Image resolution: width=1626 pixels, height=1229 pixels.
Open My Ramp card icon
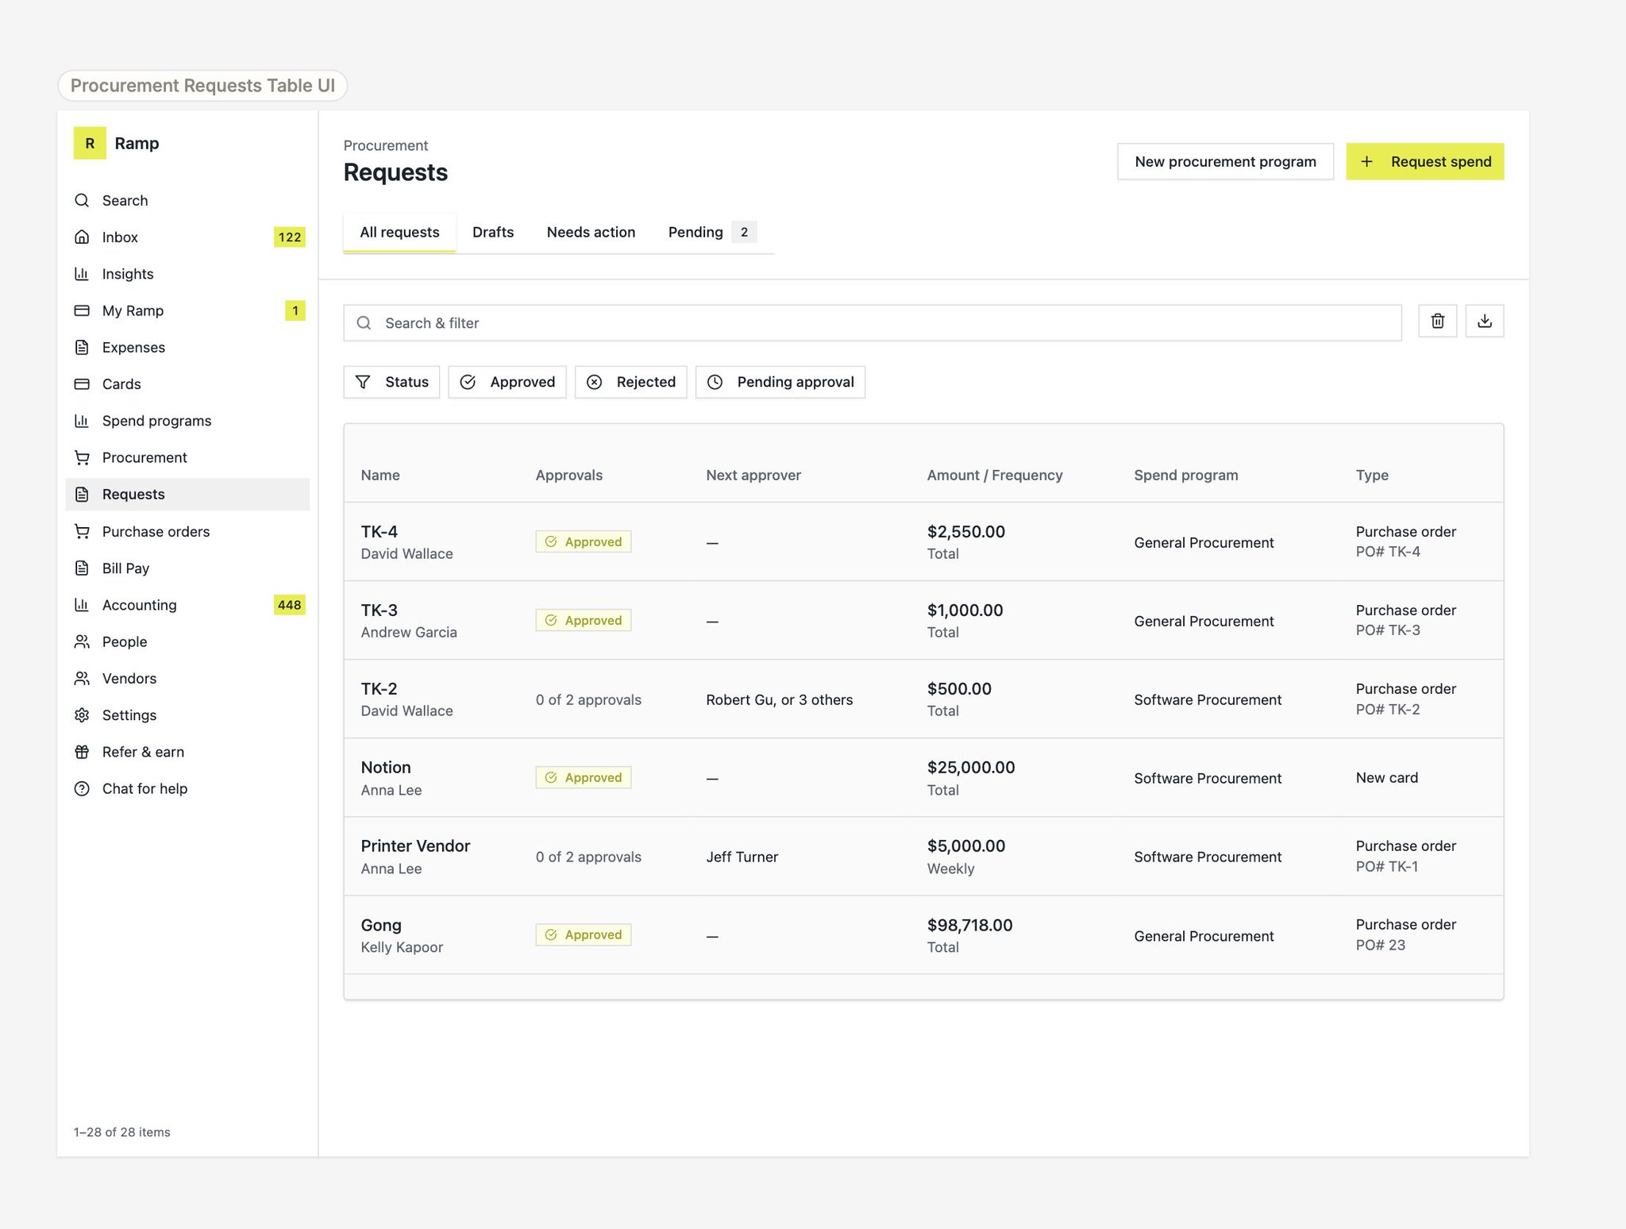pyautogui.click(x=82, y=310)
